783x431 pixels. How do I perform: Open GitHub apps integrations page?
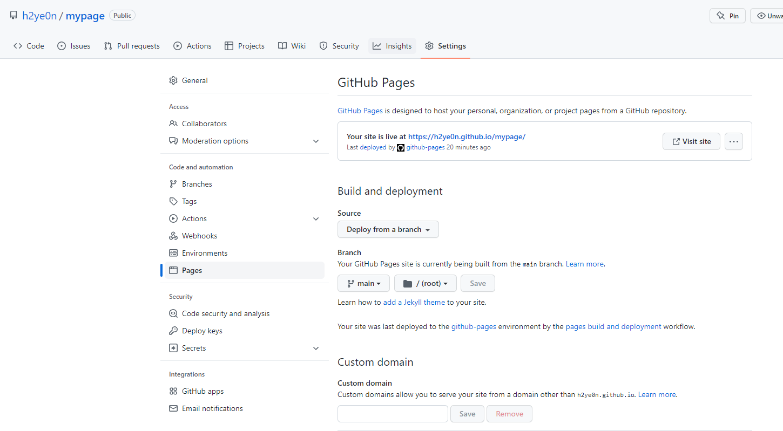245,391
